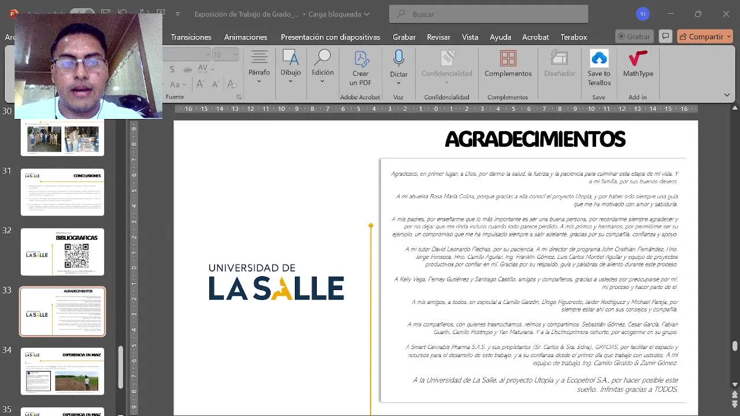Click the scroll down arrow of slide area
Viewport: 740px width, 416px height.
735,384
